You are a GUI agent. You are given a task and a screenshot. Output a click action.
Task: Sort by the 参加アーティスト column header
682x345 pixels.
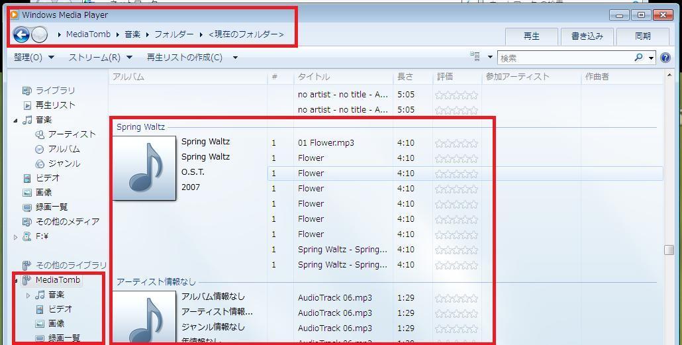pos(532,77)
